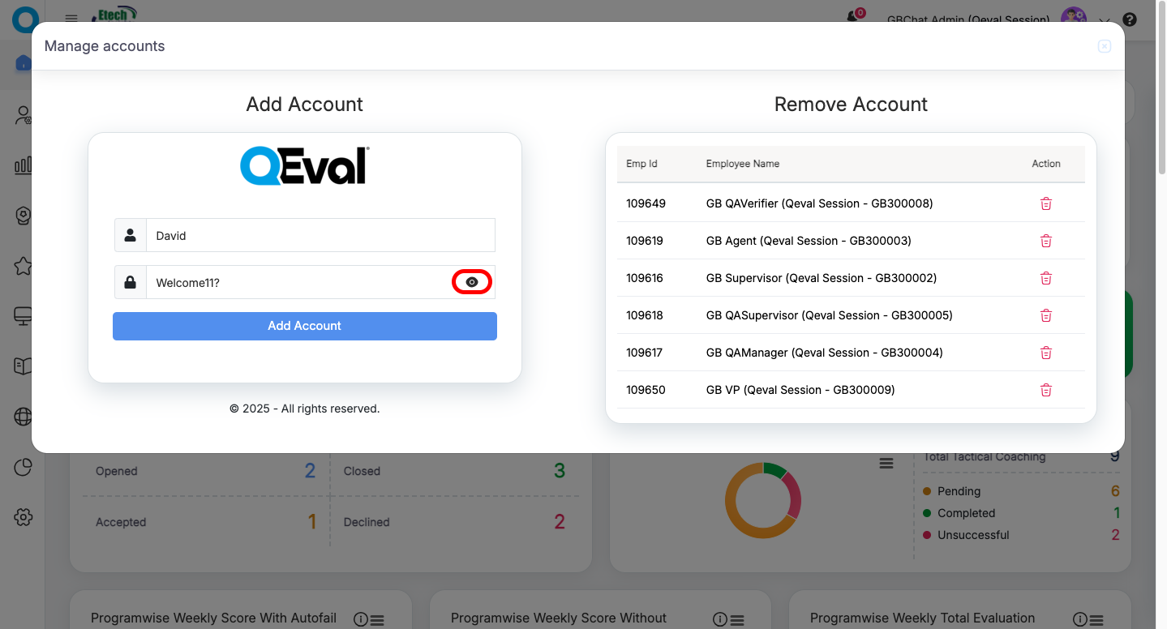Click the Emp Id column header
The image size is (1167, 629).
point(641,164)
